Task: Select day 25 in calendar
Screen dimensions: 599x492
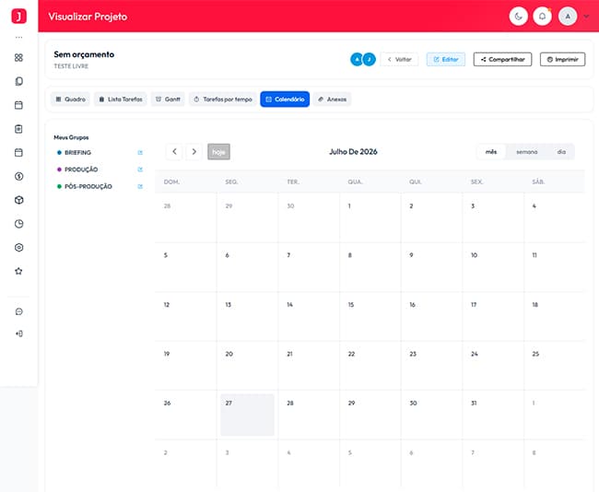Action: (554, 365)
